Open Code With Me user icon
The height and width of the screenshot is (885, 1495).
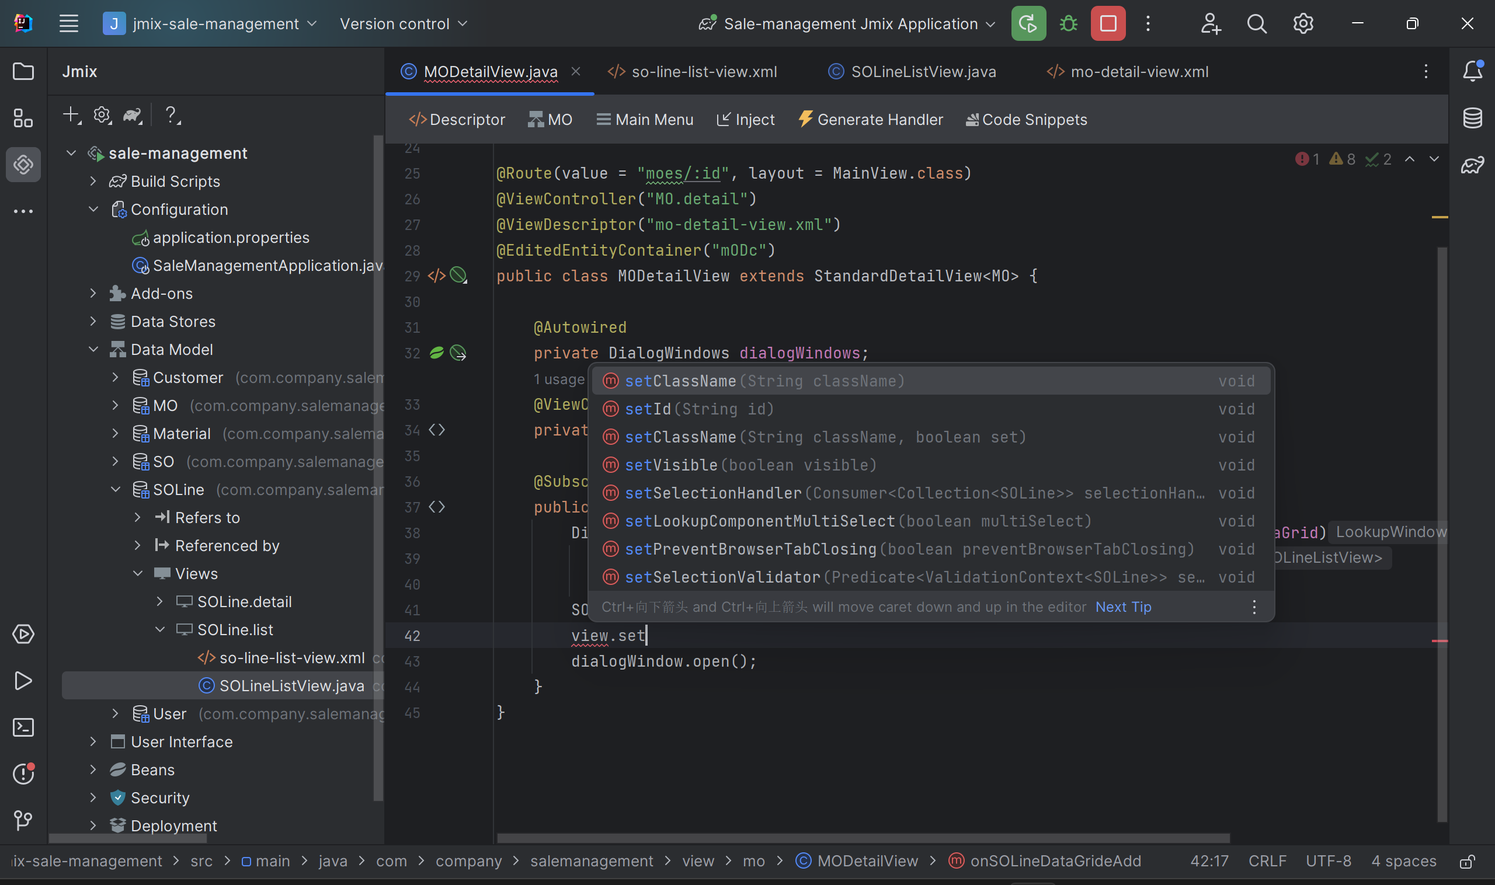(x=1211, y=24)
